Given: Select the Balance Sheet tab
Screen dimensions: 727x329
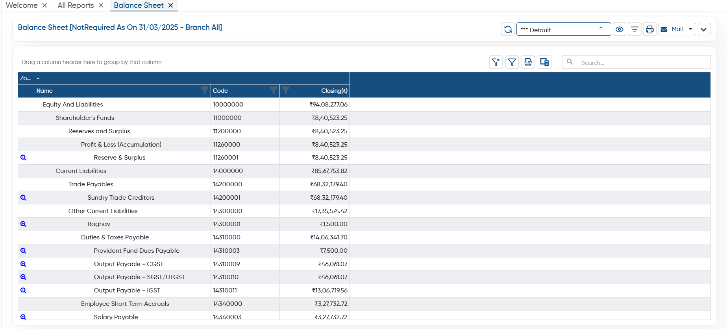Looking at the screenshot, I should coord(139,6).
